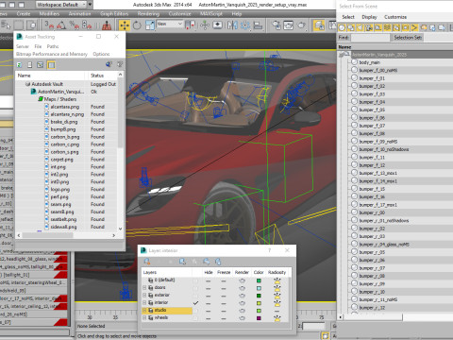Screen dimensions: 453x340
Task: Expand the interior layer in Layer dialog
Action: pyautogui.click(x=144, y=303)
